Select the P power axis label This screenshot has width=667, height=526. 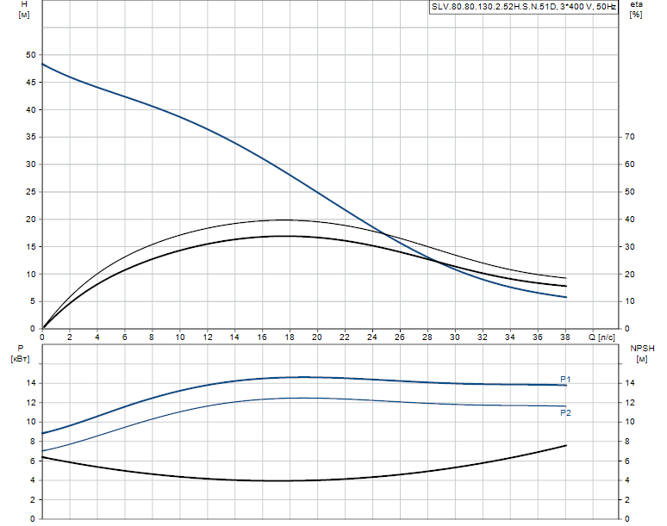pos(20,349)
